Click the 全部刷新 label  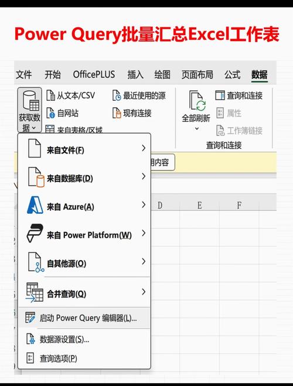click(196, 118)
